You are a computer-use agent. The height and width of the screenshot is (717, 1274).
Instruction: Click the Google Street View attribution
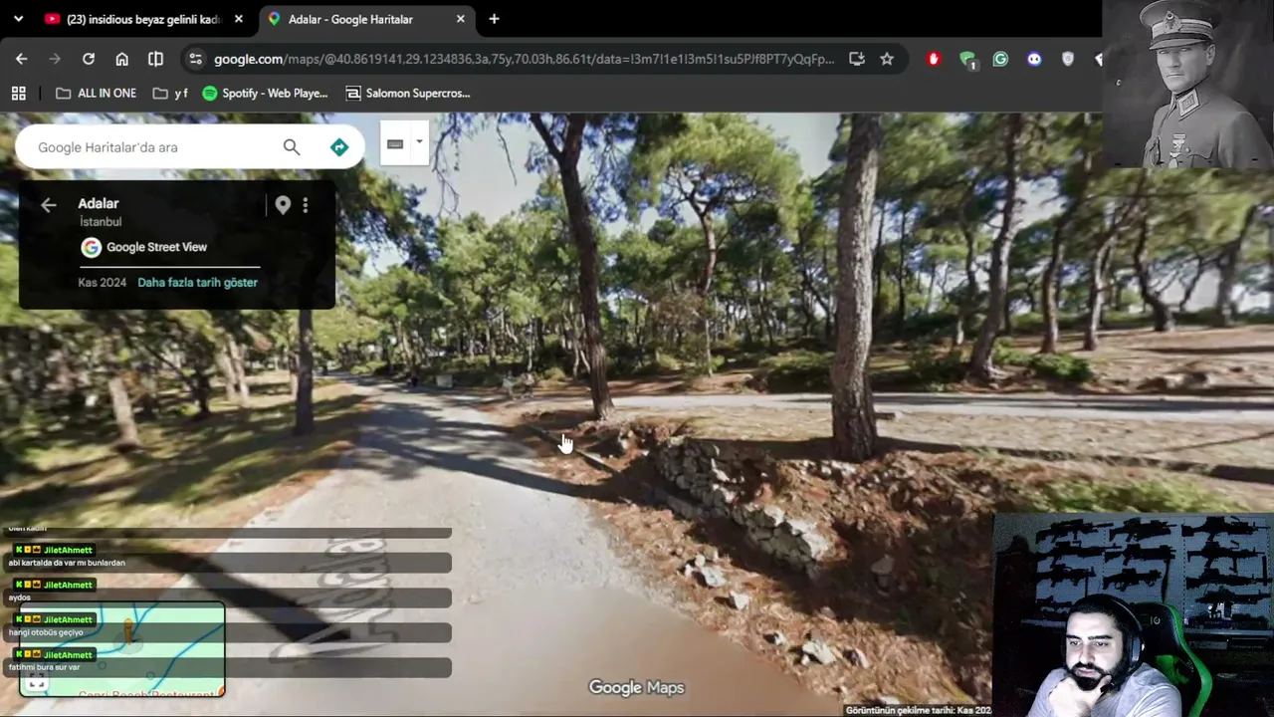click(144, 247)
